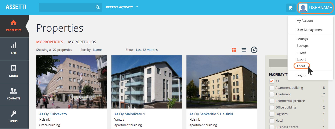Viewport: 335px width, 129px height.
Task: Open Units key icon in sidebar
Action: [14, 114]
